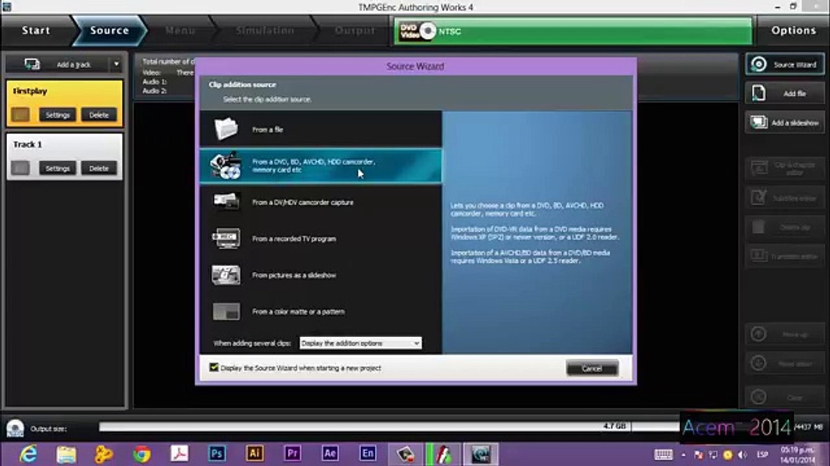Click the DVD Video NTSC disc icon

[427, 30]
